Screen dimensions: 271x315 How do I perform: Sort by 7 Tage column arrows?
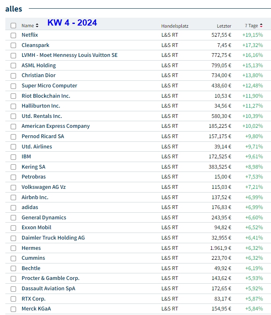[261, 26]
